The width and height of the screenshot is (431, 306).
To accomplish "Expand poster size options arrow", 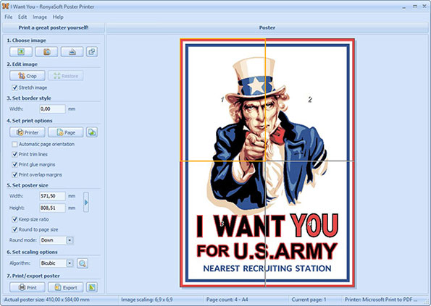I will point(86,202).
